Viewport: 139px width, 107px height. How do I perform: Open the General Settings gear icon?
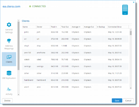click(9, 25)
